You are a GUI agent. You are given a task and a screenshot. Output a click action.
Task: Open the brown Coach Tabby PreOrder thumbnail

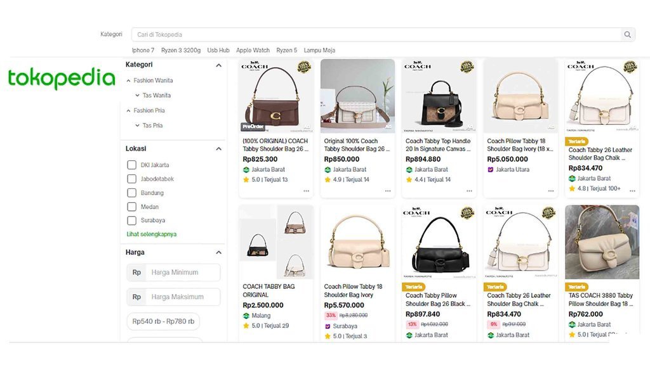[275, 96]
